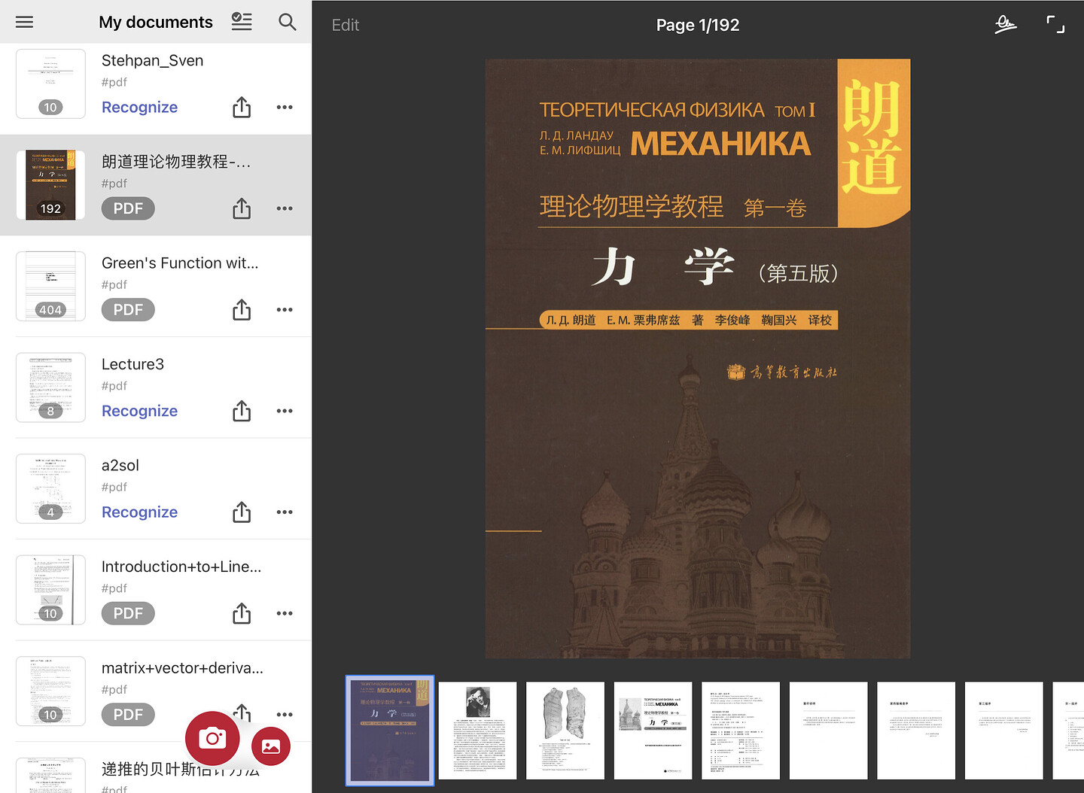Share the Green's Function document
The height and width of the screenshot is (793, 1084).
click(x=242, y=310)
